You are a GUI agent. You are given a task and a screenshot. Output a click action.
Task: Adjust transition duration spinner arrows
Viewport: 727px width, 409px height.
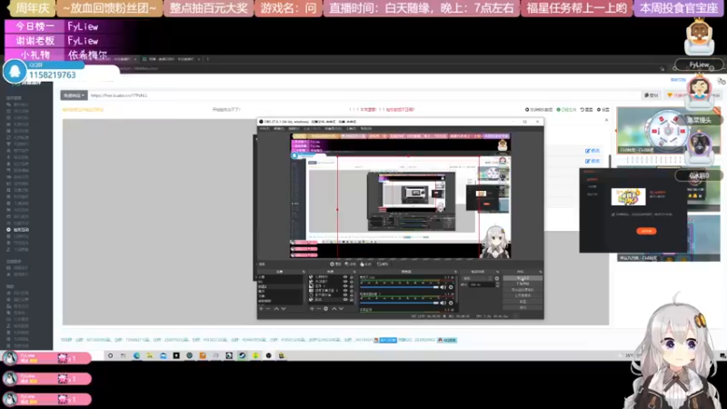497,284
